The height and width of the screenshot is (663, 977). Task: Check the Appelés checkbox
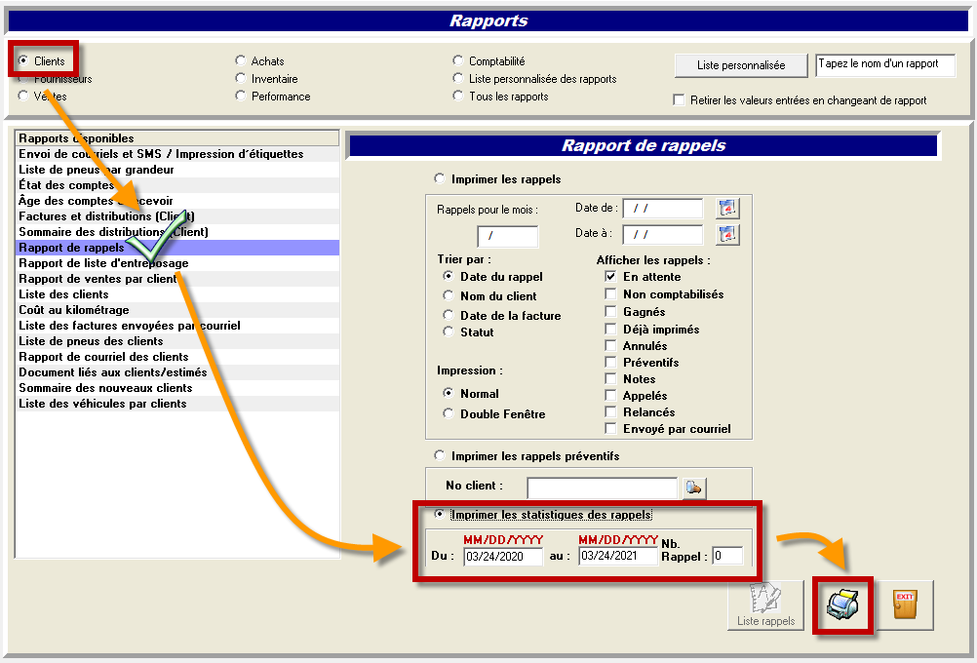[x=610, y=395]
